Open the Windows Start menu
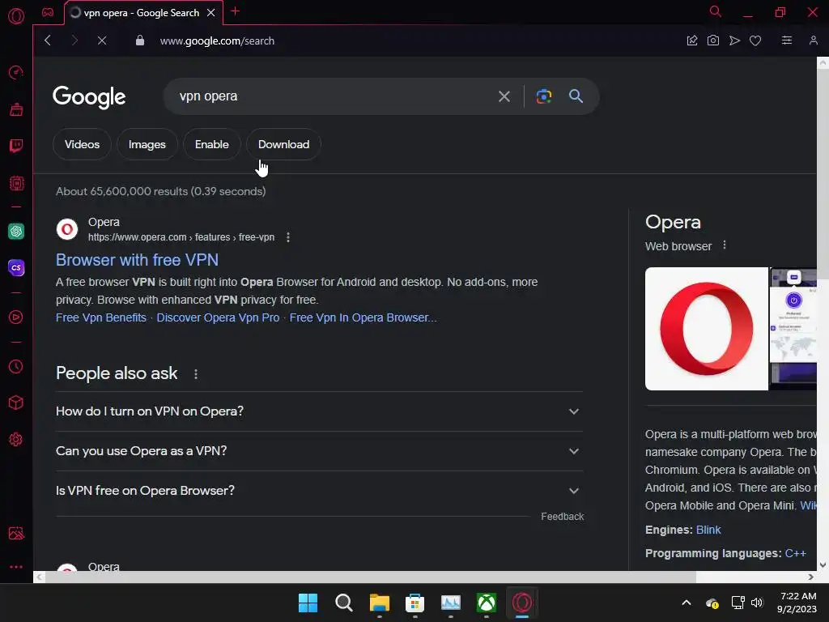The width and height of the screenshot is (829, 622). pyautogui.click(x=308, y=603)
